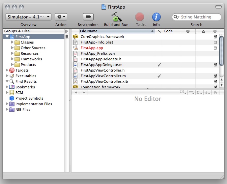Image resolution: width=227 pixels, height=184 pixels.
Task: Expand the Targets group
Action: [x=7, y=70]
